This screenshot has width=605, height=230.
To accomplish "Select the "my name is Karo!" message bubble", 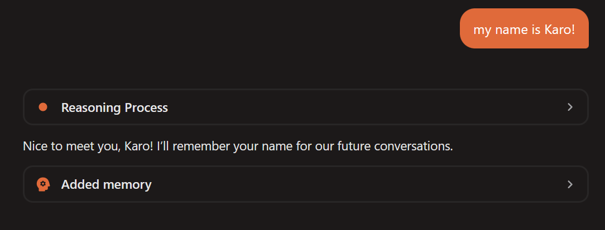I will [x=524, y=29].
